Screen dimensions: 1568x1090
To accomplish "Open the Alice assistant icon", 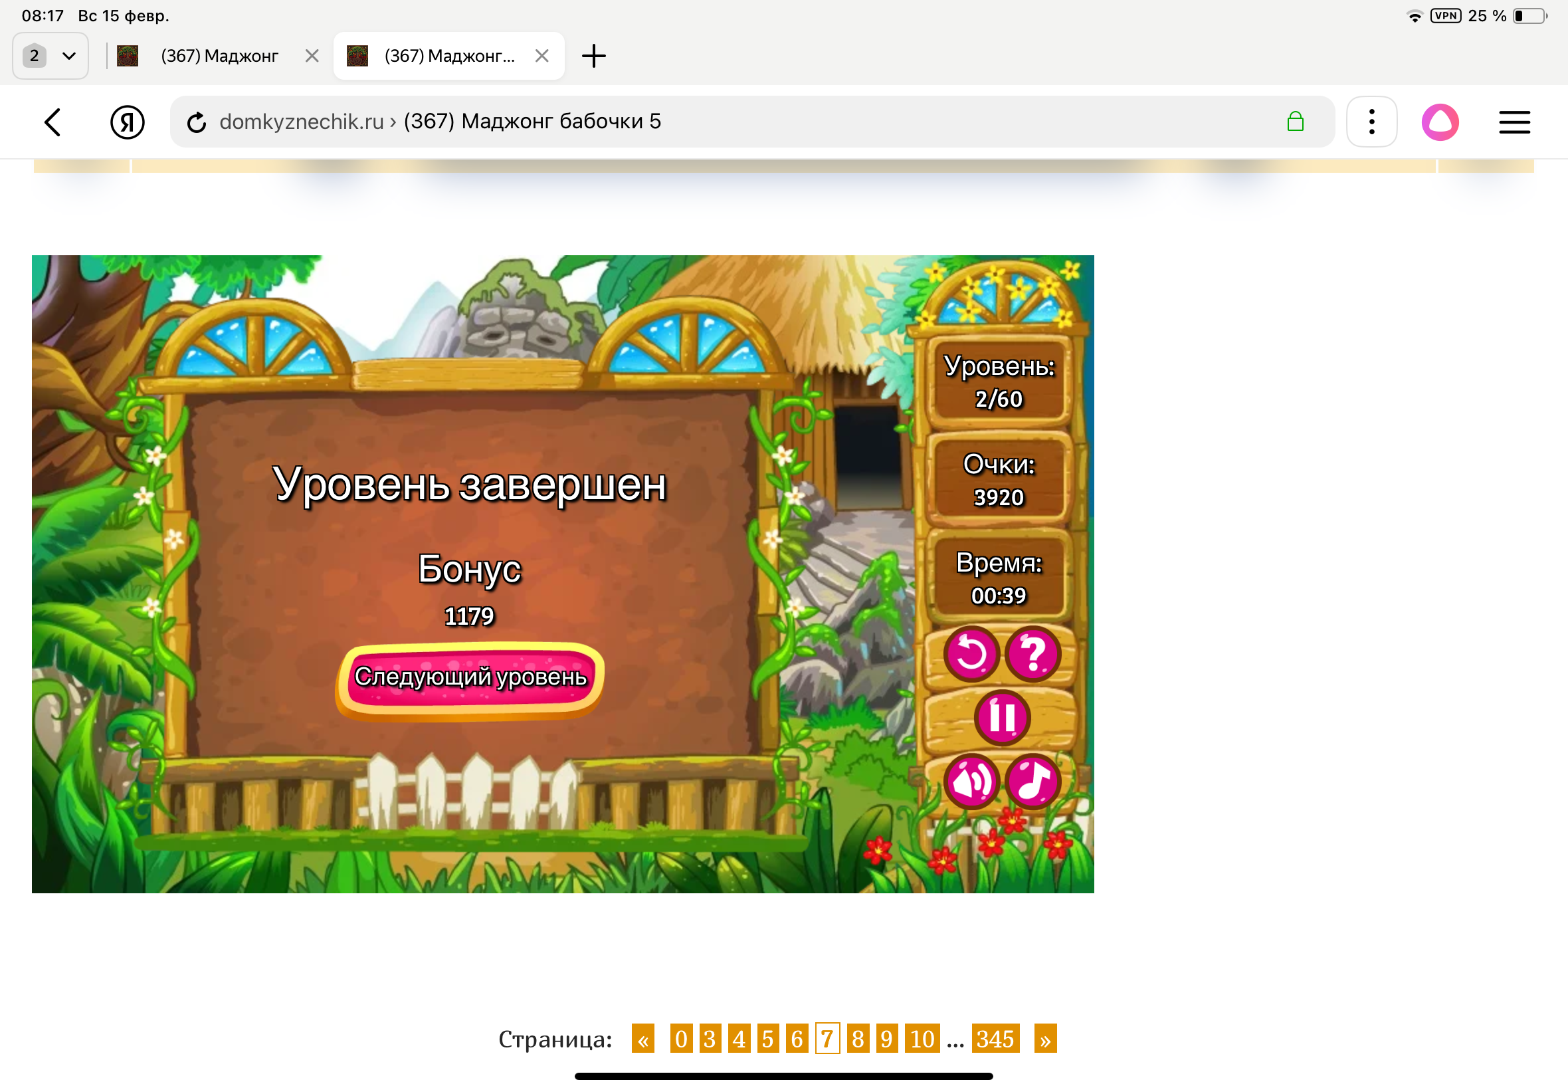I will click(x=1440, y=122).
